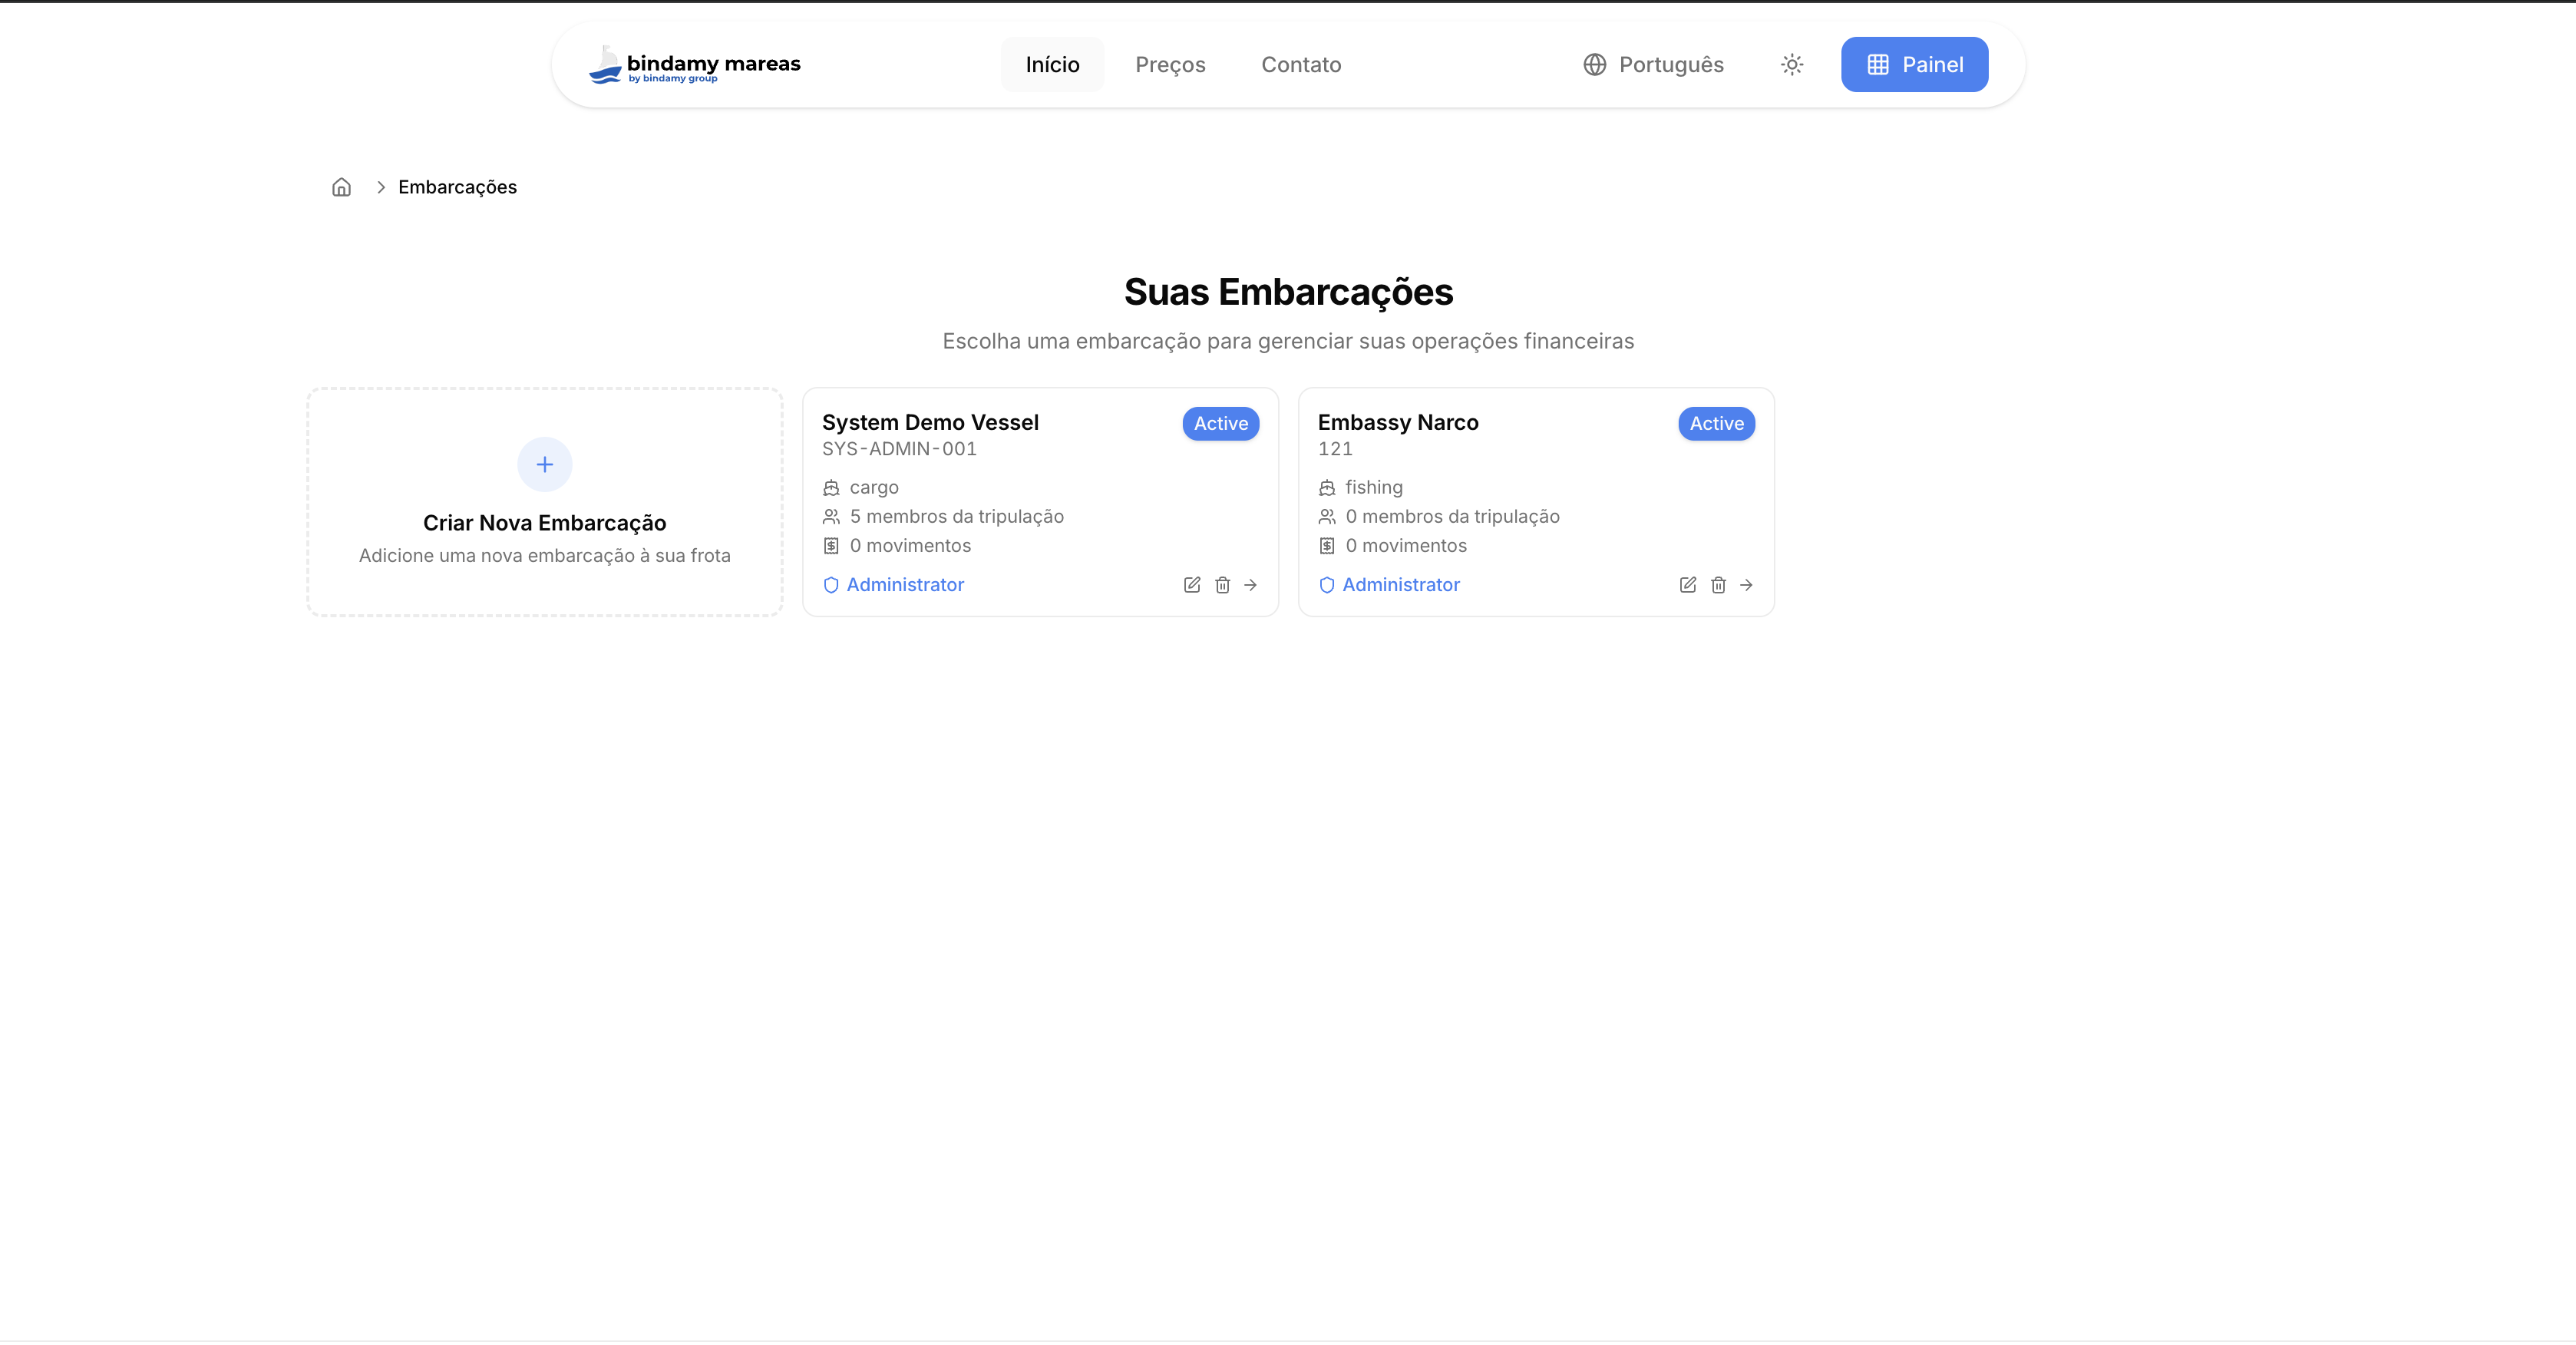Click the globe language icon
Image resolution: width=2576 pixels, height=1345 pixels.
point(1594,65)
